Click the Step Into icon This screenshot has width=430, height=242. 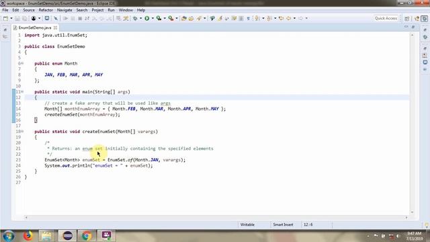pos(94,18)
